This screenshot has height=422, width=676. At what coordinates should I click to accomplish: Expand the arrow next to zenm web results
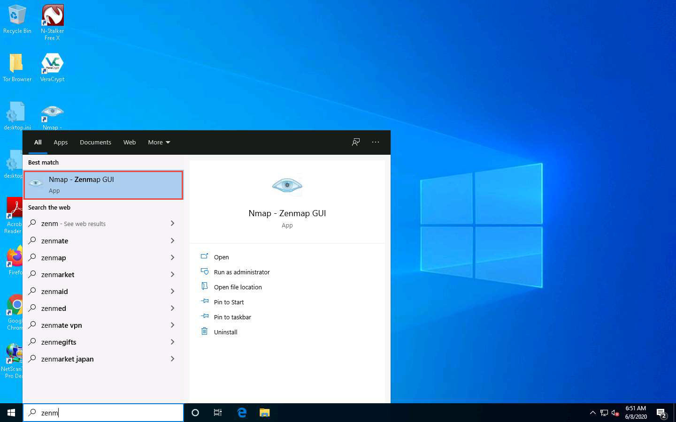172,223
